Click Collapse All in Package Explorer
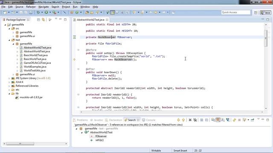This screenshot has width=273, height=153. click(x=38, y=20)
